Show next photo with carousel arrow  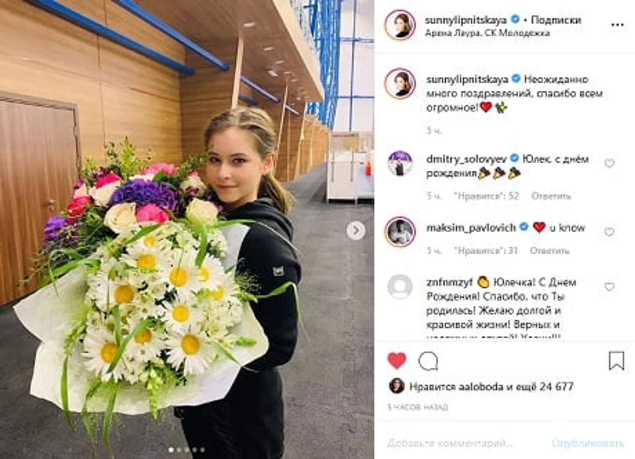(x=356, y=231)
